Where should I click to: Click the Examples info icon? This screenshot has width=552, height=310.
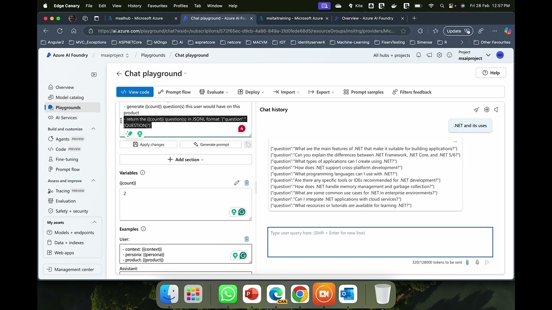click(143, 229)
